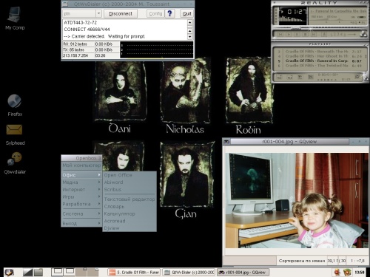The height and width of the screenshot is (277, 370).
Task: Launch Abiword from the Офис submenu
Action: (x=129, y=182)
